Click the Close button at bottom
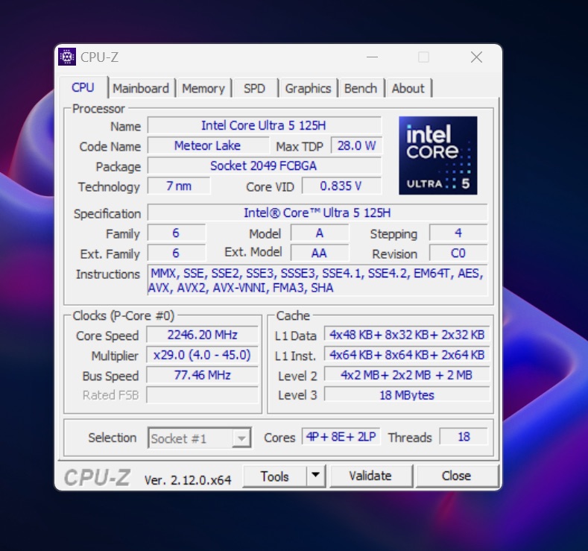The width and height of the screenshot is (588, 551). point(456,476)
